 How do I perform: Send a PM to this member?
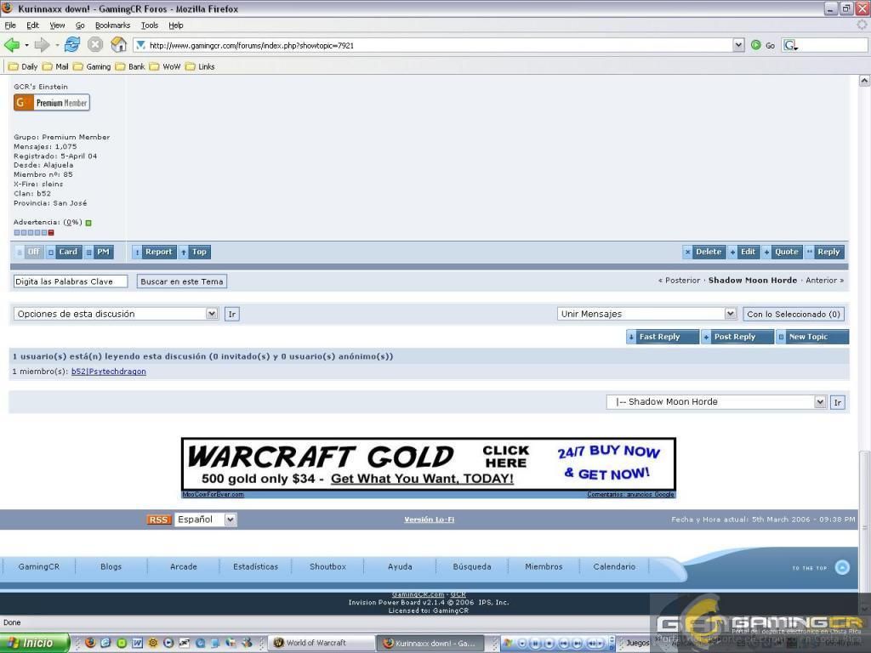coord(99,252)
